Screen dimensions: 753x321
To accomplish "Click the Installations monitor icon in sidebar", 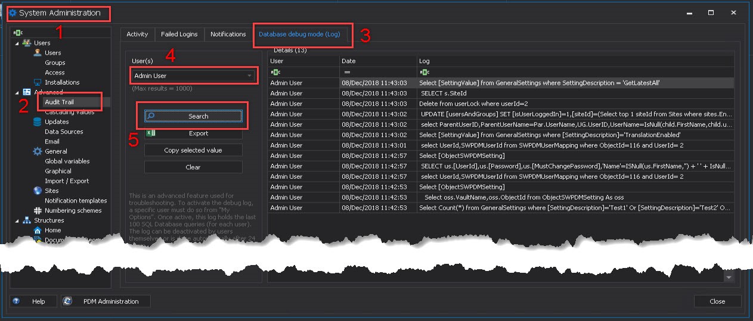I will coord(38,82).
